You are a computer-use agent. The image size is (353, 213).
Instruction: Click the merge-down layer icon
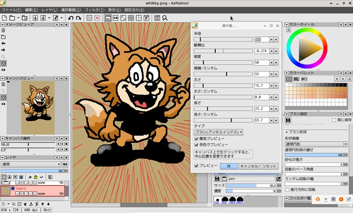(31, 204)
